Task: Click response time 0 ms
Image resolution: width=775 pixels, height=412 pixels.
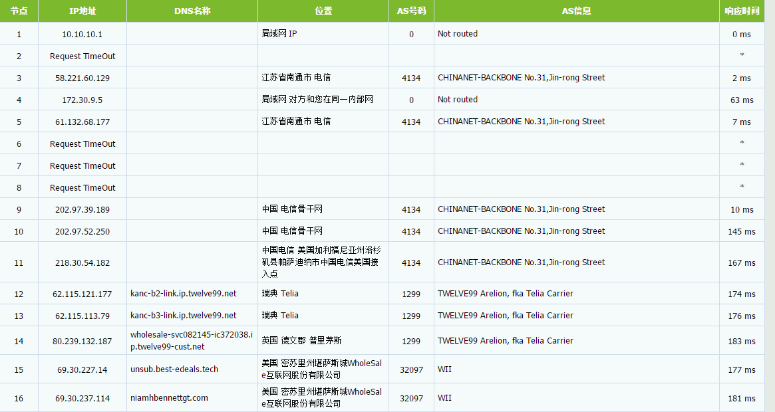Action: coord(742,34)
